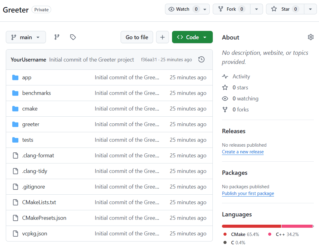Follow the Create a new release link
This screenshot has width=319, height=251.
[x=243, y=152]
